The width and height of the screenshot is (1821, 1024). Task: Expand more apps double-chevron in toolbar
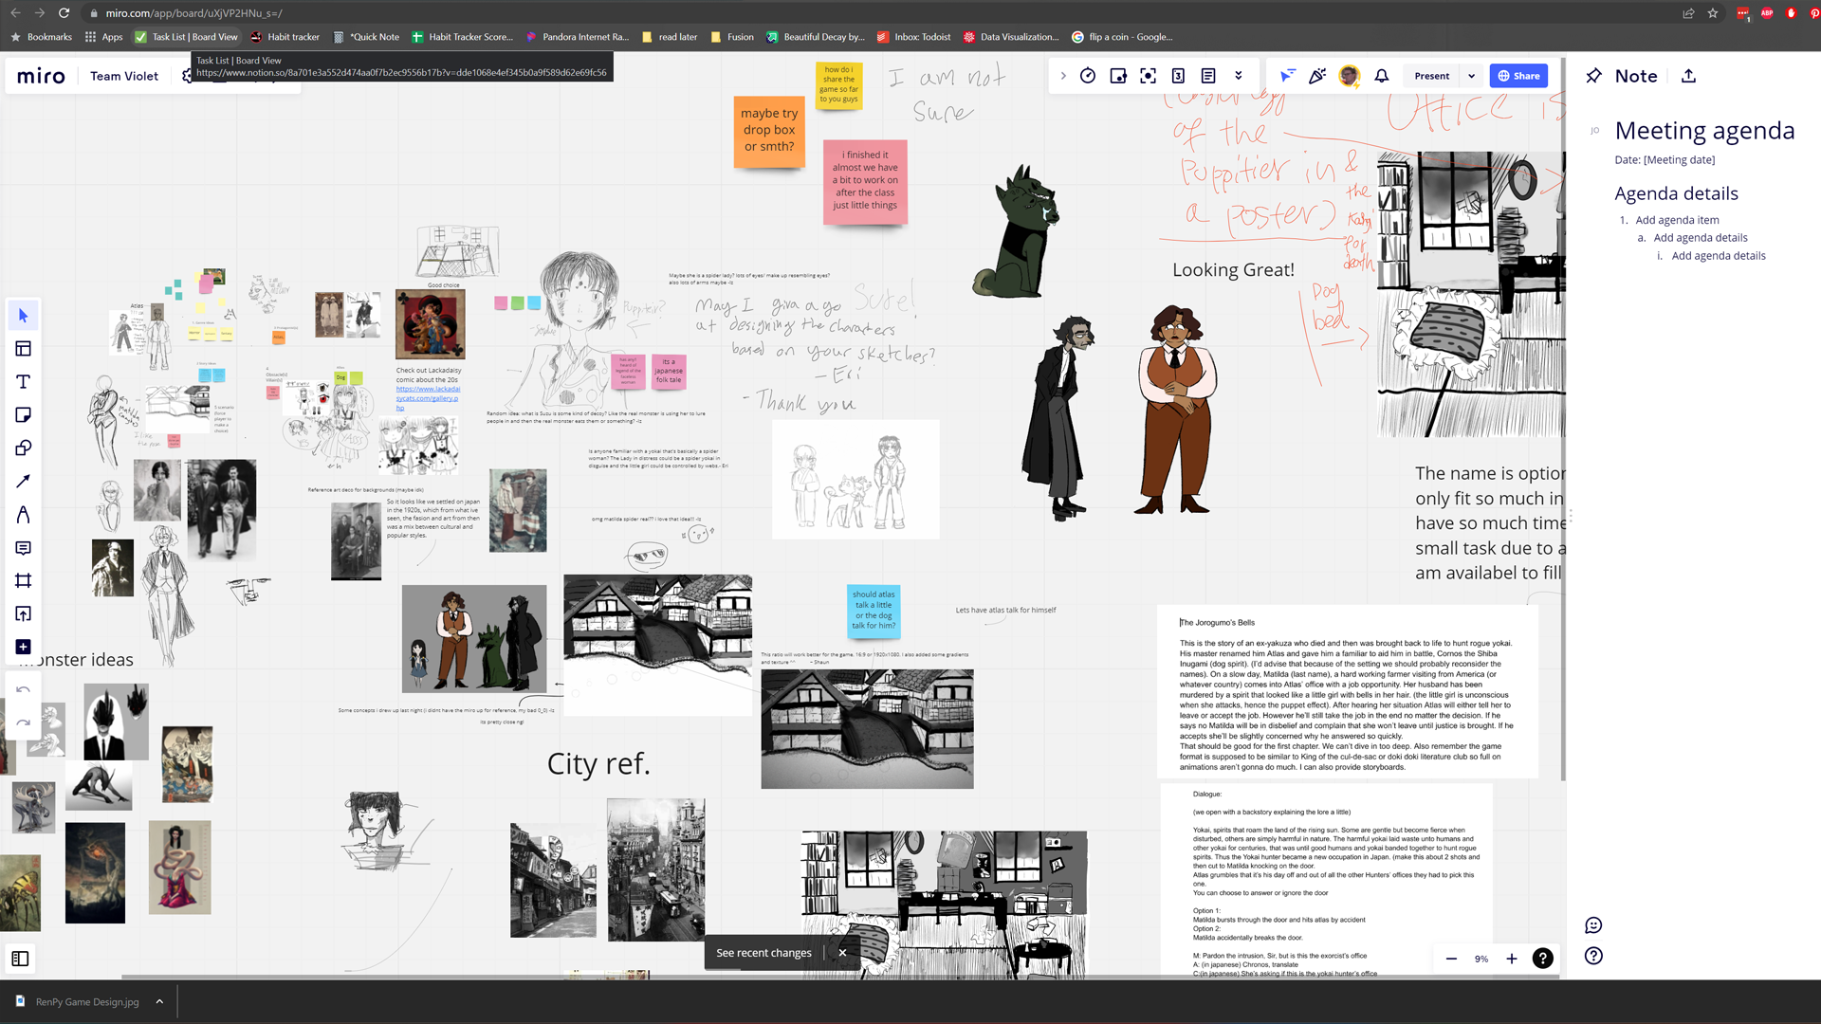1239,76
